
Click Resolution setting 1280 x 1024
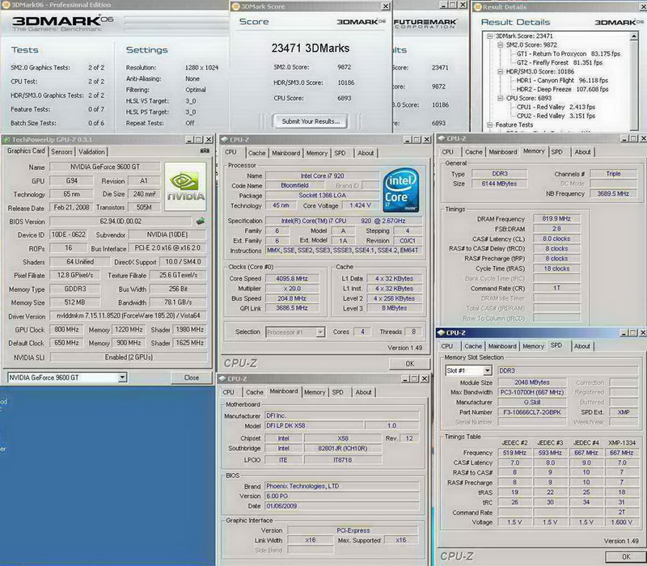[201, 68]
